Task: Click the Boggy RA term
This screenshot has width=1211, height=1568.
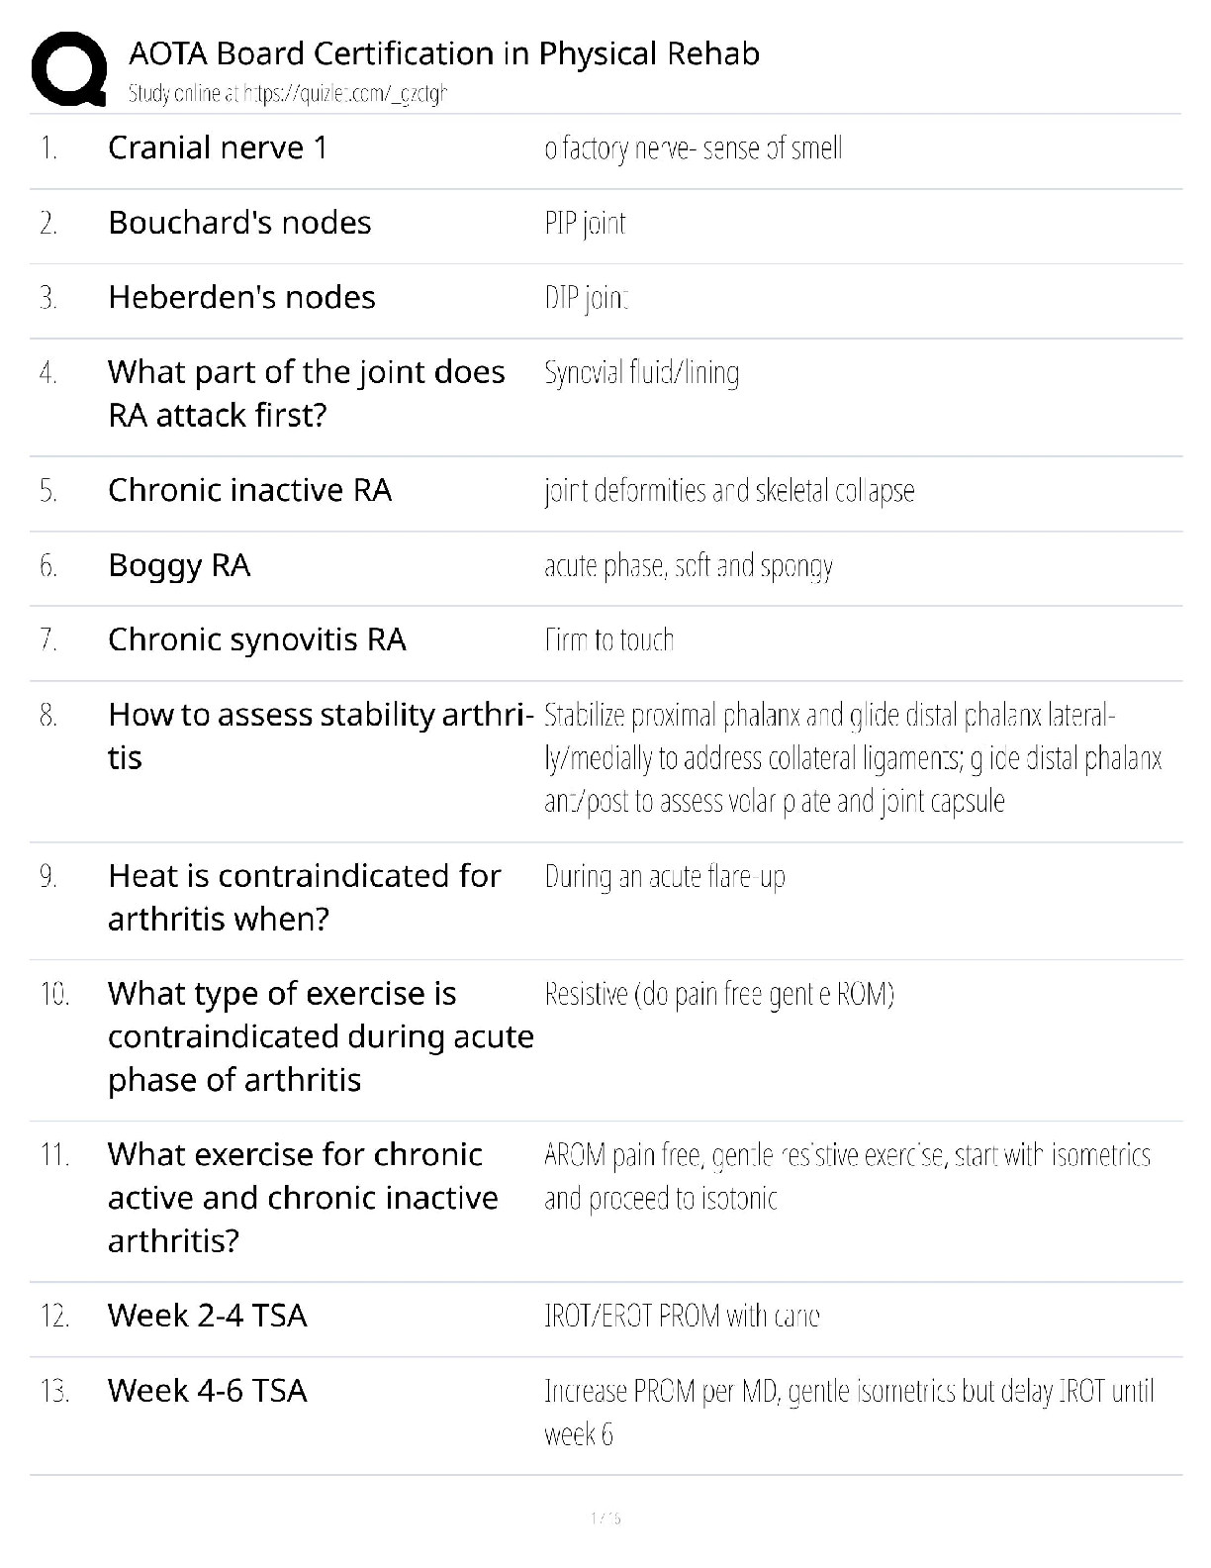Action: pos(179,565)
